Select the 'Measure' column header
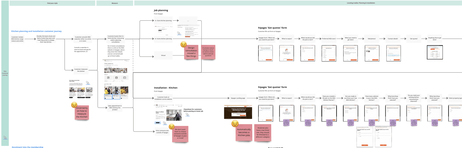 point(115,3)
